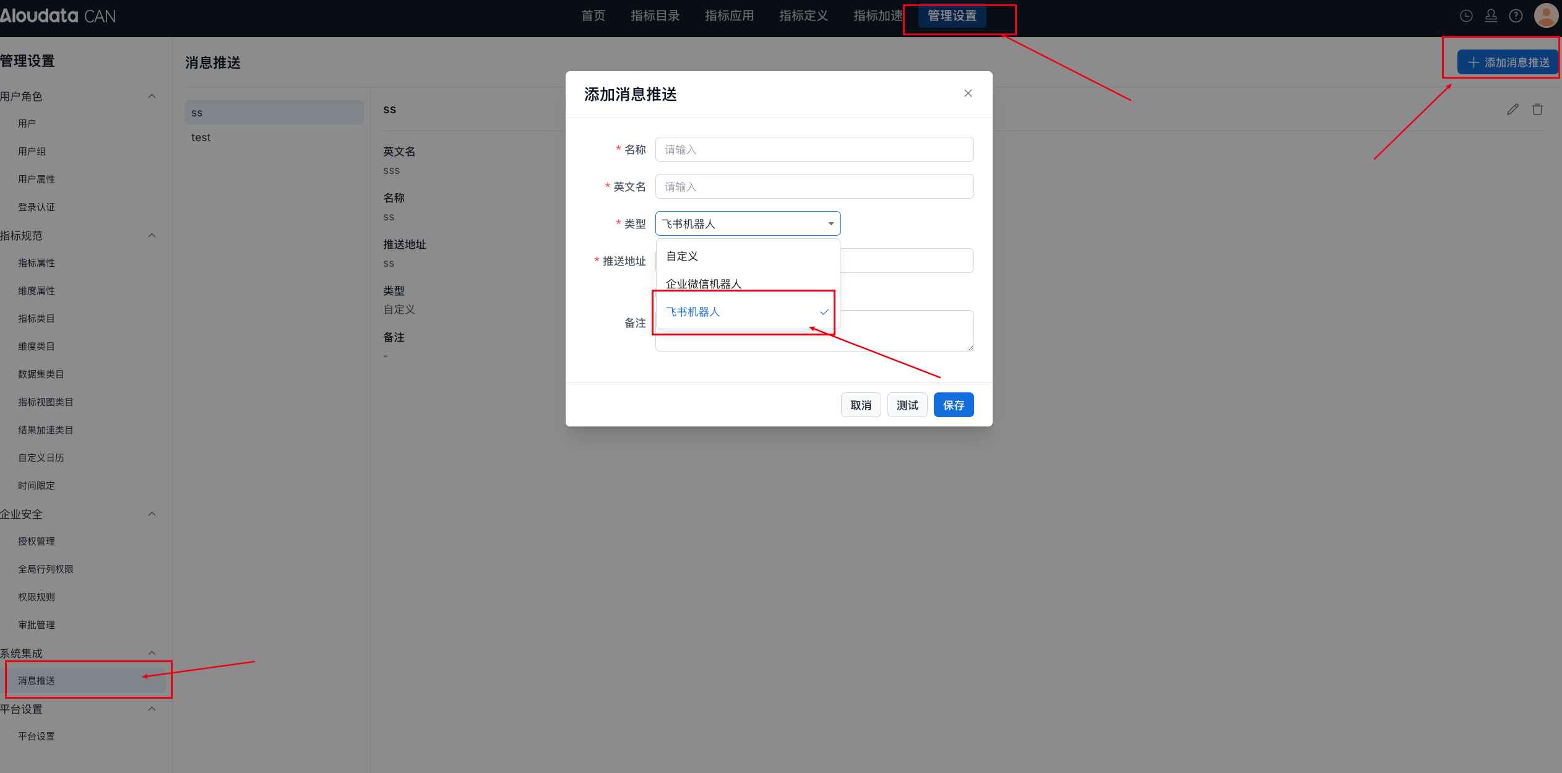Click the plus 添加消息推送 button

click(x=1508, y=63)
